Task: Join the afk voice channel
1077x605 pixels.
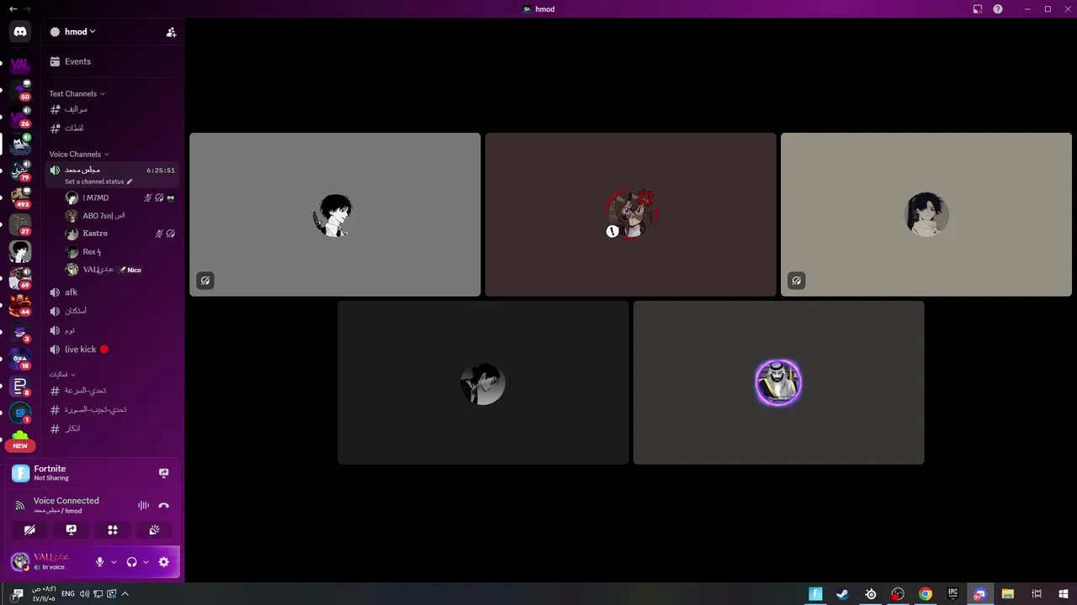Action: [112, 292]
